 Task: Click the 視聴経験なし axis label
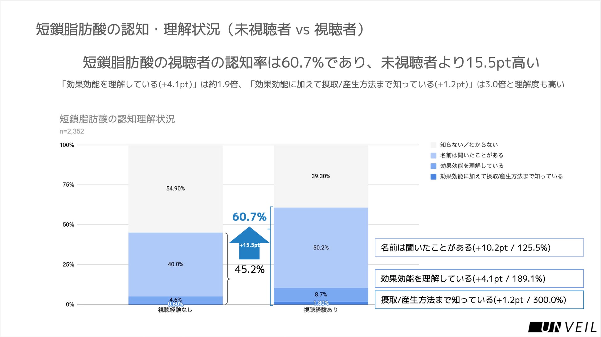click(175, 310)
